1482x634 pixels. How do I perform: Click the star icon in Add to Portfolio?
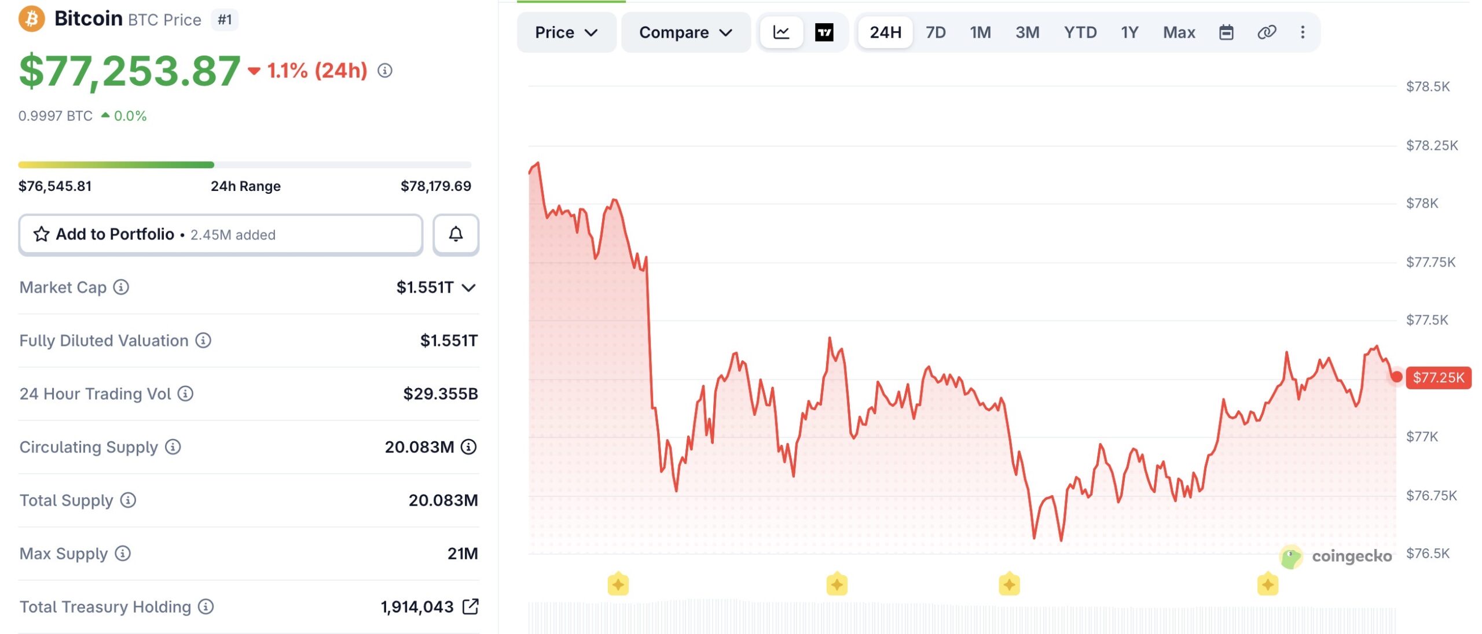point(42,234)
